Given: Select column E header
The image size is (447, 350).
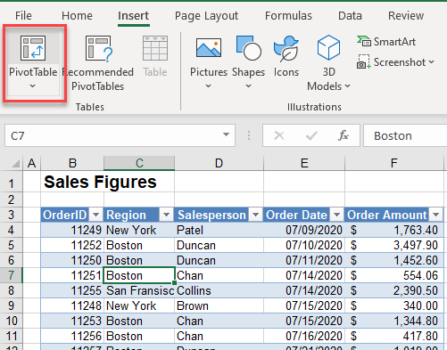Looking at the screenshot, I should point(304,163).
